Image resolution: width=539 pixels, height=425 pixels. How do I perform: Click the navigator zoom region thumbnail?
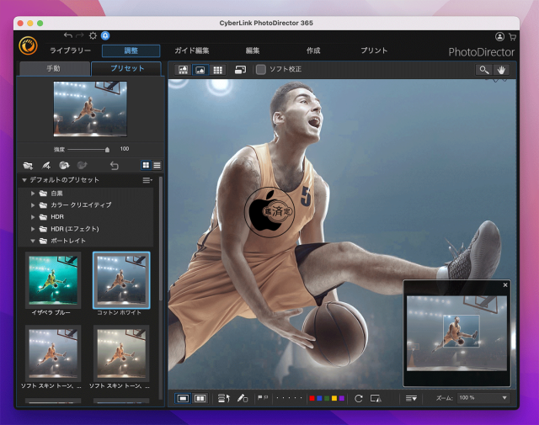pos(462,331)
